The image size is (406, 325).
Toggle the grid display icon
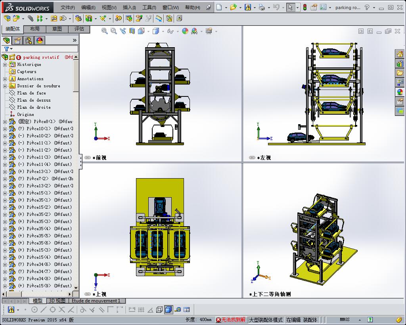pos(141,310)
